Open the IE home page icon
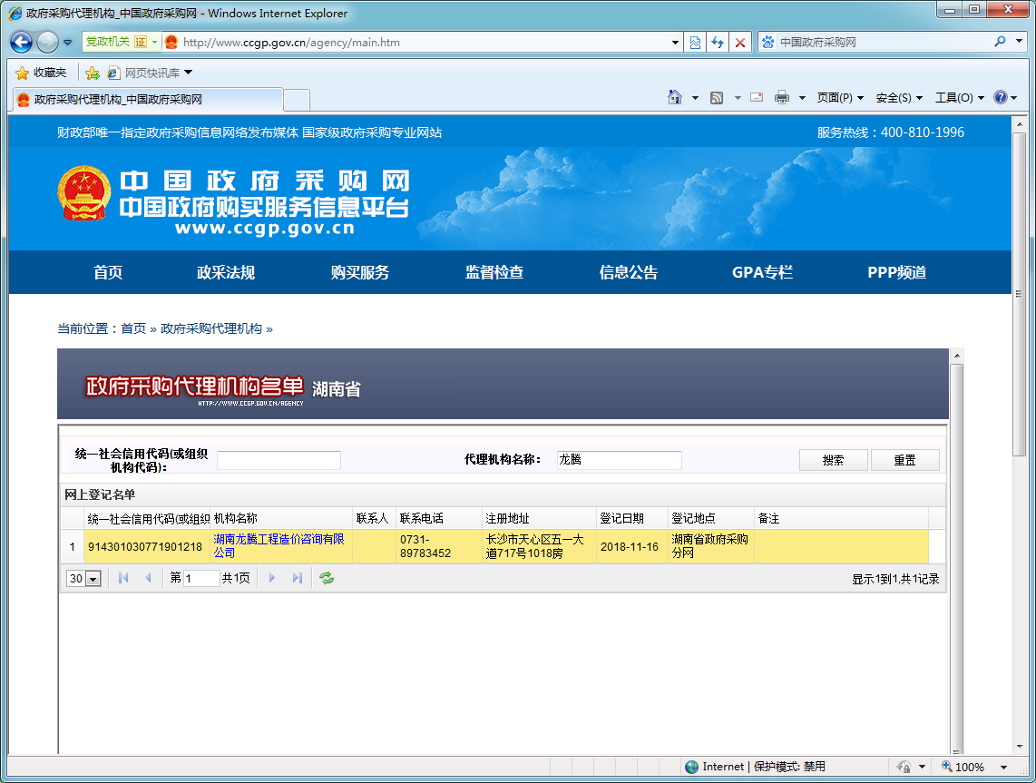1036x783 pixels. pos(675,98)
